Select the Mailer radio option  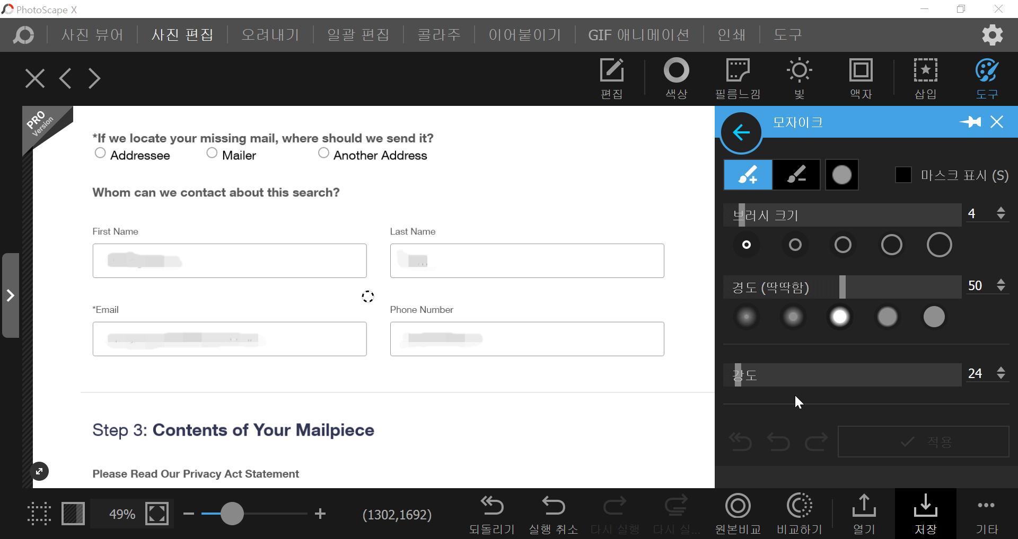[x=212, y=153]
